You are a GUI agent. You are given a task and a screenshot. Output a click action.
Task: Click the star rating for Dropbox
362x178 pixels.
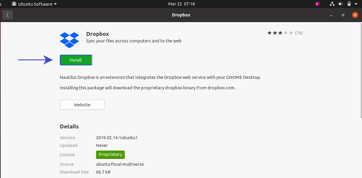click(x=280, y=33)
